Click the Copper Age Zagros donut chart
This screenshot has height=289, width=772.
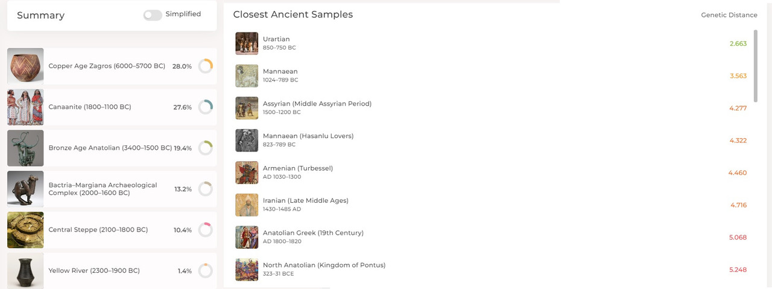pyautogui.click(x=206, y=66)
